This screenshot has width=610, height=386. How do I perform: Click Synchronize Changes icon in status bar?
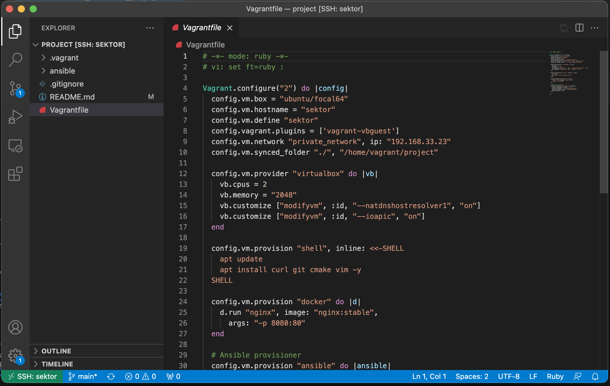pos(111,377)
